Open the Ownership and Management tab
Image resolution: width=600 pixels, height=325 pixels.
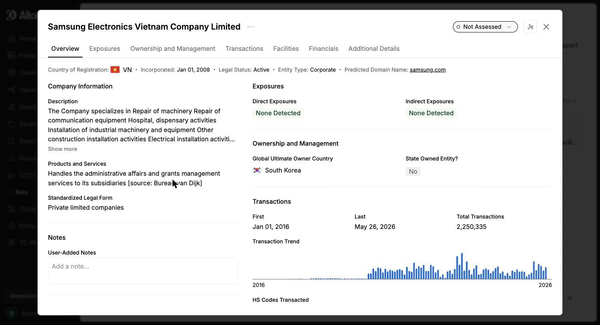coord(173,49)
